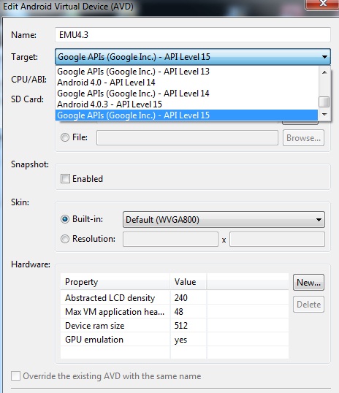Click the Delete hardware button
The height and width of the screenshot is (393, 339).
pos(308,305)
